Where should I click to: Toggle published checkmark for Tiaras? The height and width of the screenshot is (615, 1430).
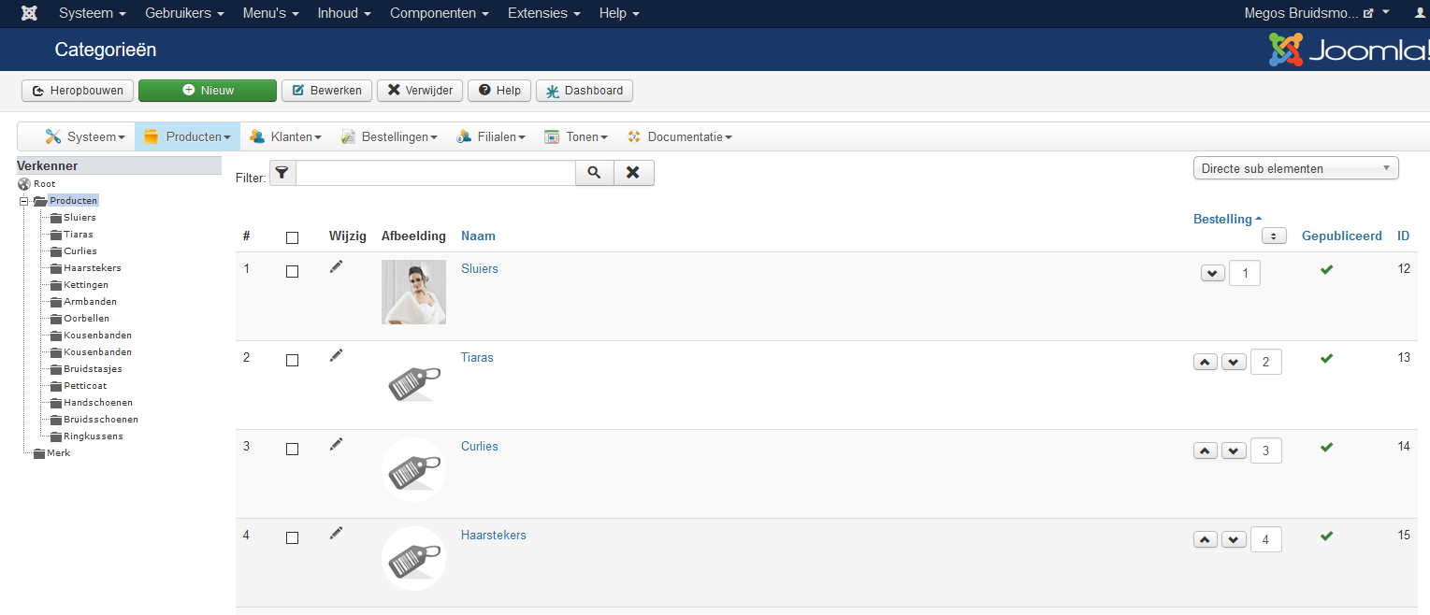(x=1326, y=358)
